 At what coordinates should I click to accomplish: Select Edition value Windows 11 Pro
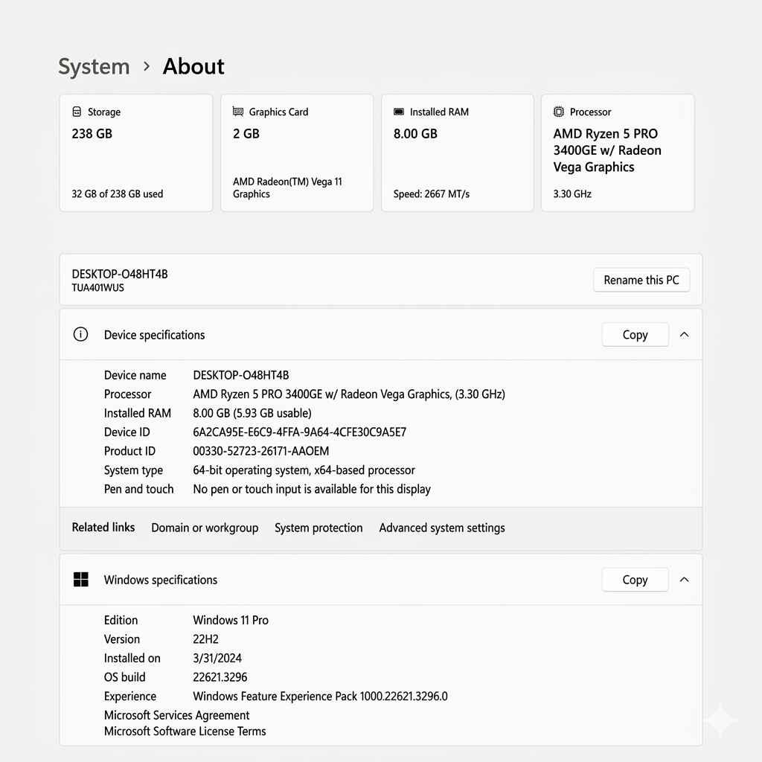(x=231, y=620)
